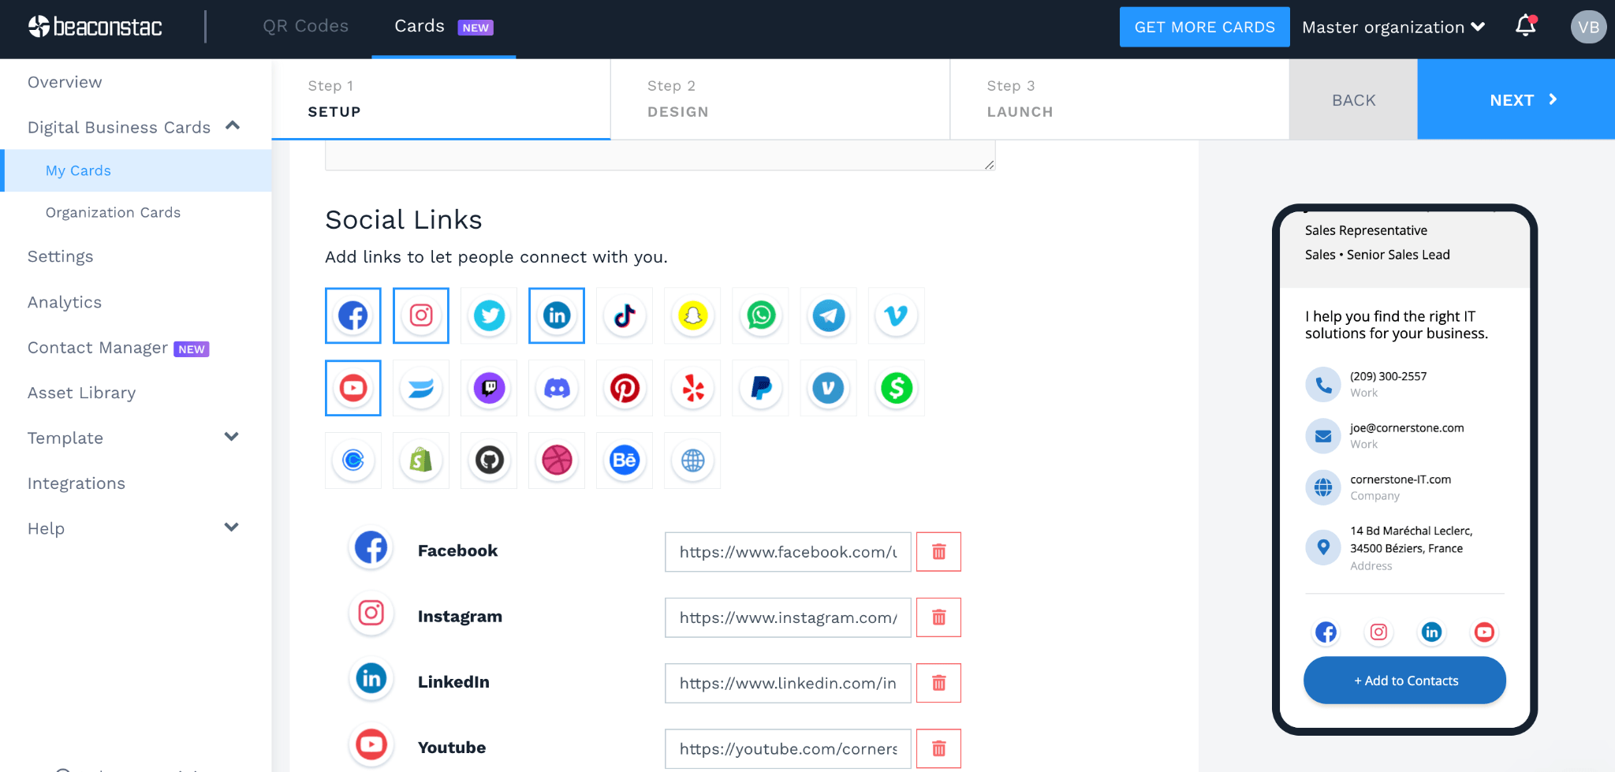Choose the Telegram social icon

pyautogui.click(x=828, y=316)
